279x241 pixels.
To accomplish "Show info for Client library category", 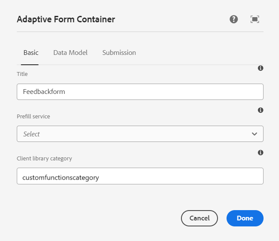I will pyautogui.click(x=261, y=153).
